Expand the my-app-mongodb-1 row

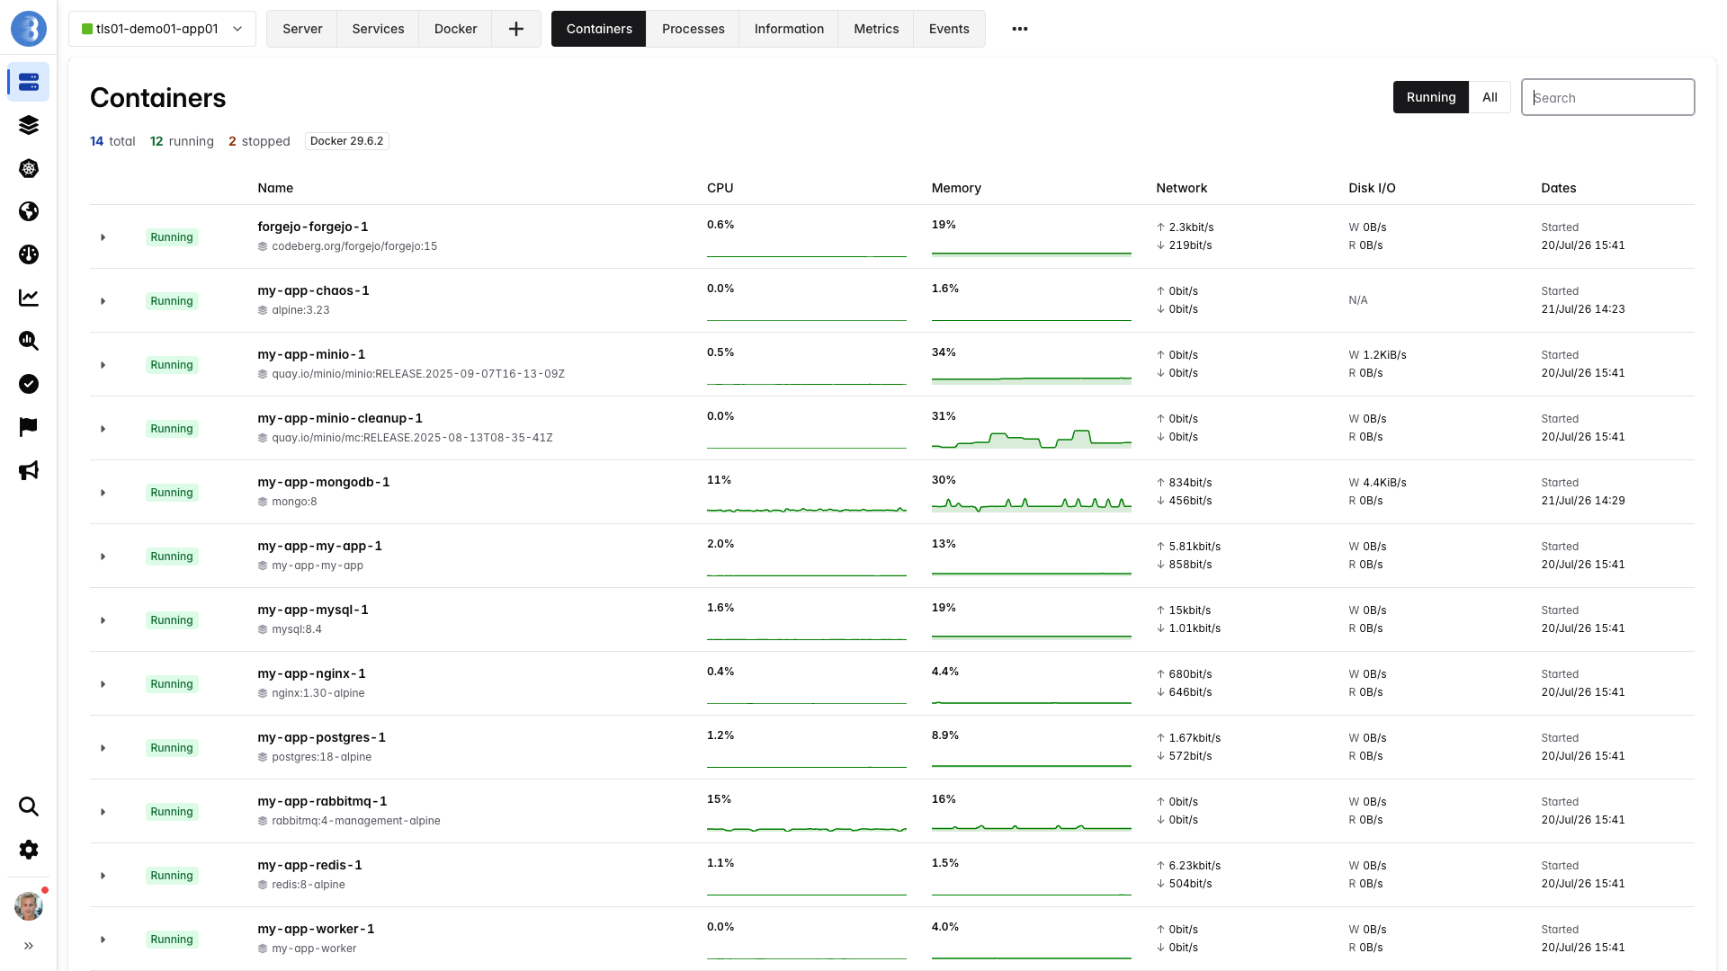pyautogui.click(x=103, y=493)
